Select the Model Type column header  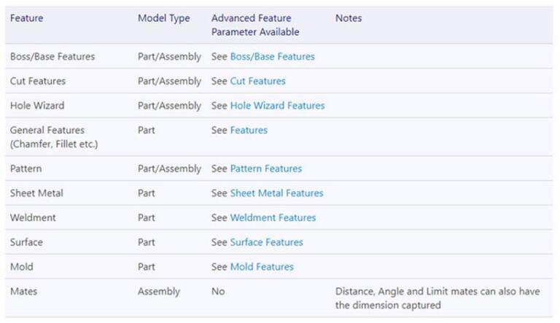pos(163,18)
